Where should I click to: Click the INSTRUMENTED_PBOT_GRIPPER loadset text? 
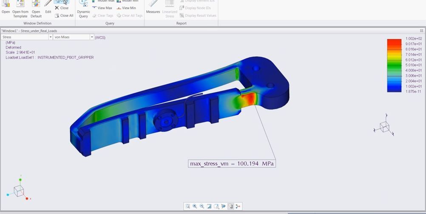(x=65, y=57)
